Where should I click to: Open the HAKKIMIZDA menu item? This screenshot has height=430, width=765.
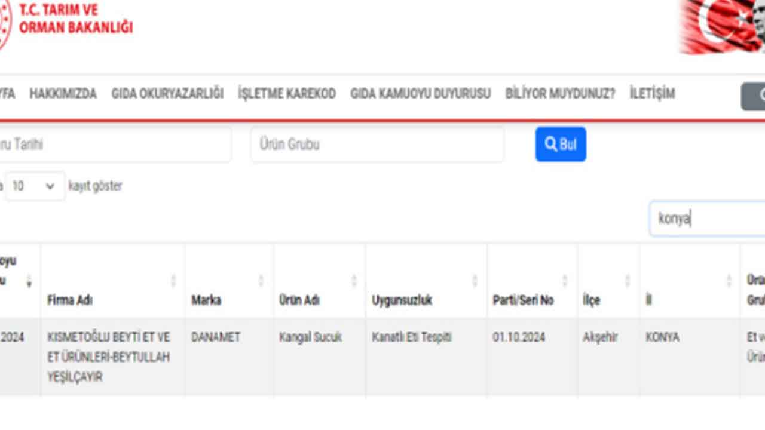pyautogui.click(x=63, y=94)
